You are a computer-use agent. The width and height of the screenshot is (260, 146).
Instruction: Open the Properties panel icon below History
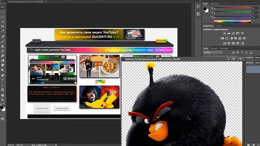pos(198,14)
